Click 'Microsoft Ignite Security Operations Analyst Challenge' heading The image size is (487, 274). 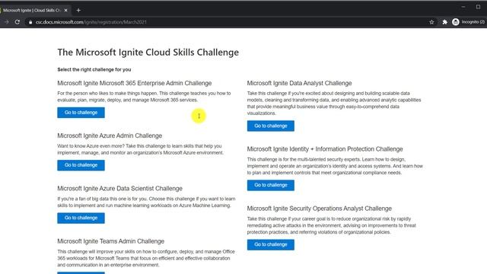coord(320,209)
